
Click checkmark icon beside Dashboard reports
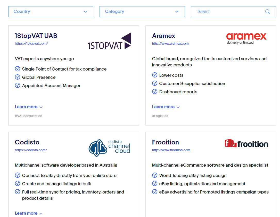155,91
